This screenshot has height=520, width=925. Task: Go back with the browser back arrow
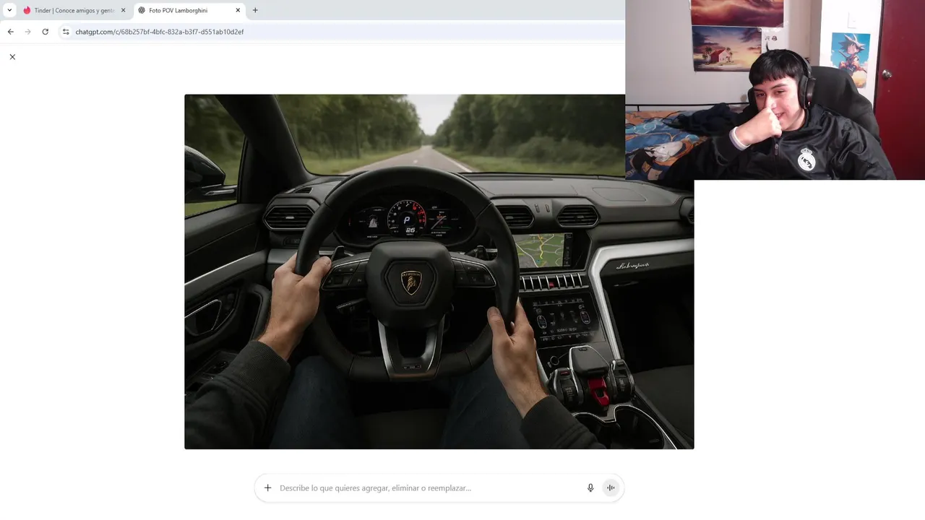(10, 32)
